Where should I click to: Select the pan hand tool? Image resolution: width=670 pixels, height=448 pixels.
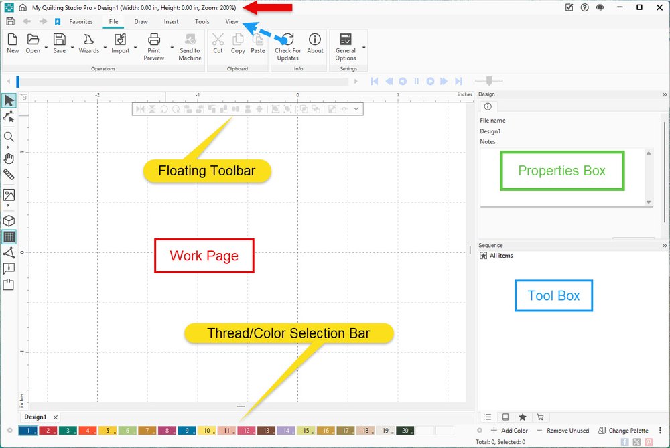point(9,159)
